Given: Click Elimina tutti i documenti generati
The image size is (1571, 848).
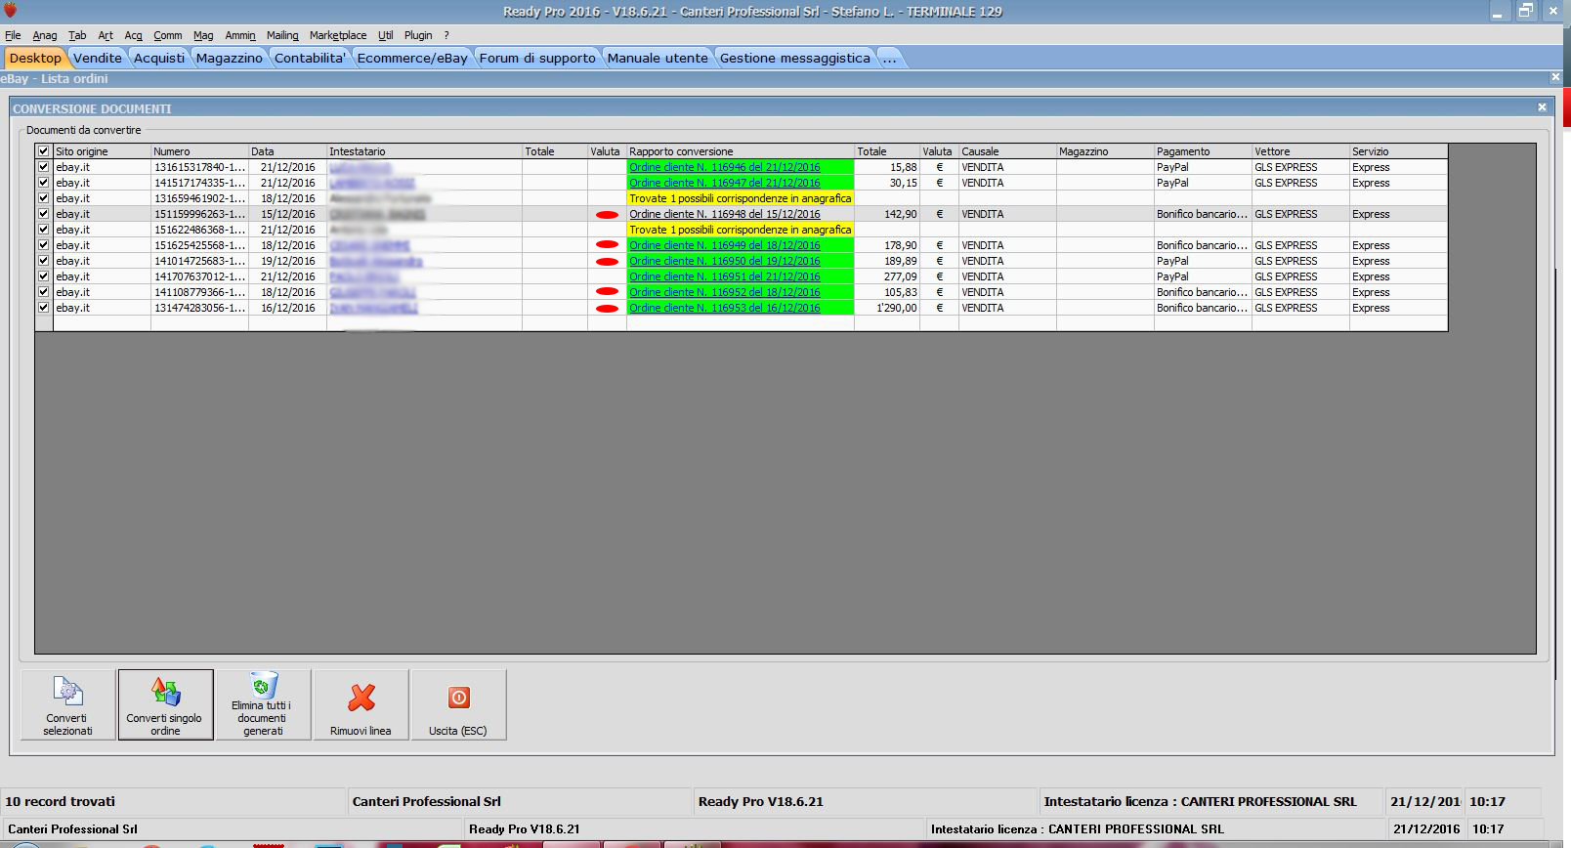Looking at the screenshot, I should coord(263,704).
